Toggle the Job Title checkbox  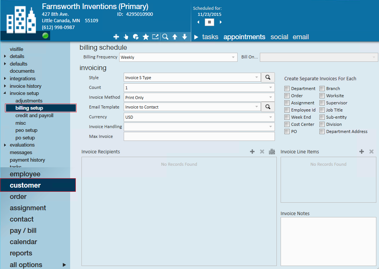(322, 110)
